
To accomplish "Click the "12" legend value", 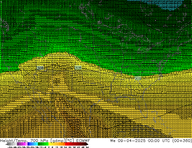I will coord(57,147).
